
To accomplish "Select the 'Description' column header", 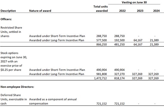I will click(x=8, y=11).
